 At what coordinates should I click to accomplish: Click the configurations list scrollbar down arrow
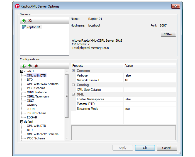(67, 138)
